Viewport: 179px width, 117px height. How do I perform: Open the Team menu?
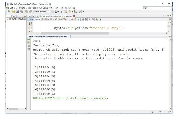coord(57,8)
